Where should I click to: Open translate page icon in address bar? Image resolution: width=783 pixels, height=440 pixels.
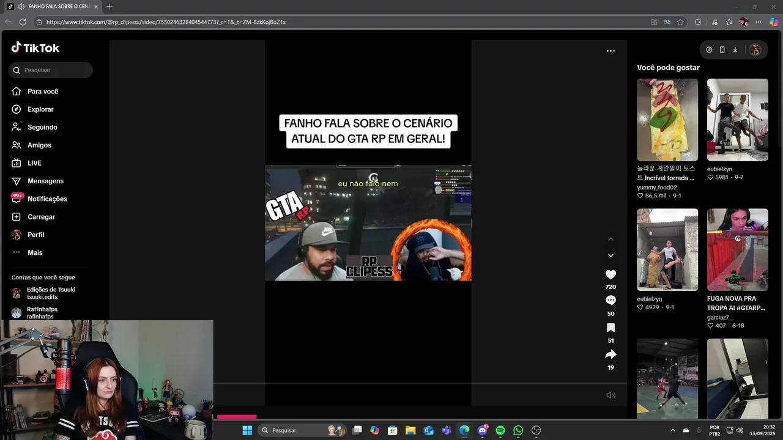click(x=667, y=22)
